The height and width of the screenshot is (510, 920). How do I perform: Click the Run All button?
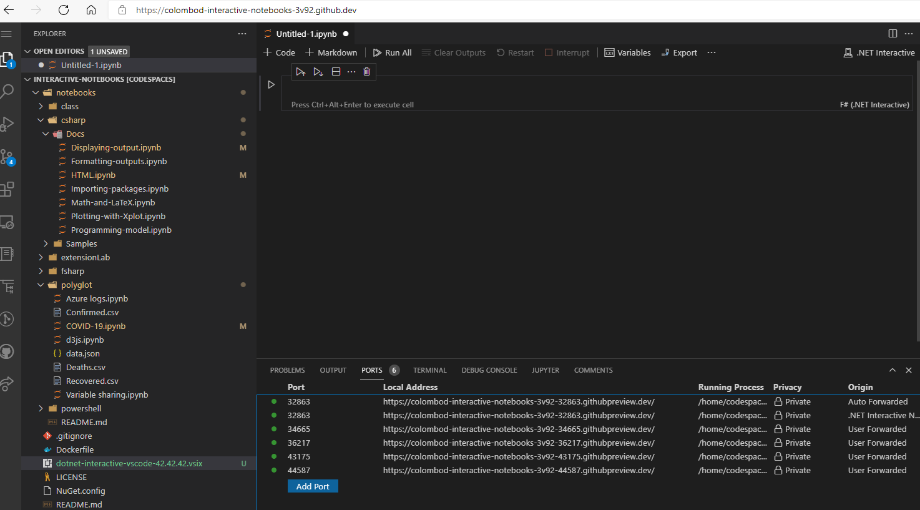pos(392,52)
